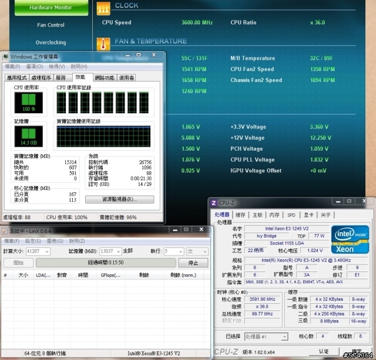Minimize the Windows 工作管理員 window
Image resolution: width=376 pixels, height=360 pixels.
point(127,55)
